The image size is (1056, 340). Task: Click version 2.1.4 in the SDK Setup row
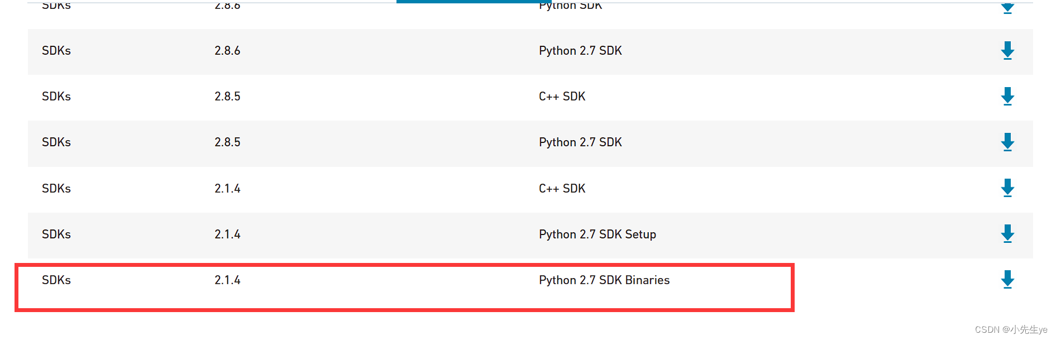[227, 234]
